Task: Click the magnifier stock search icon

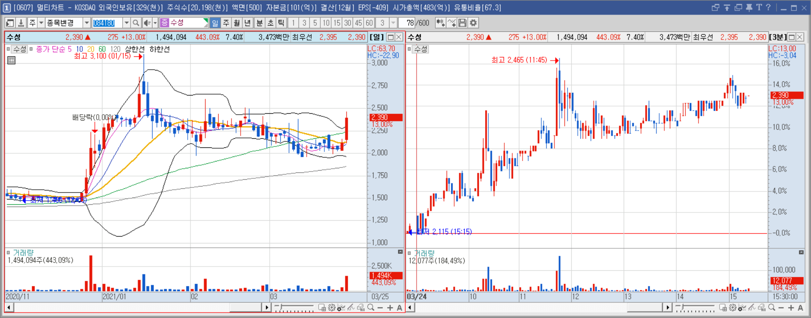Action: [136, 23]
